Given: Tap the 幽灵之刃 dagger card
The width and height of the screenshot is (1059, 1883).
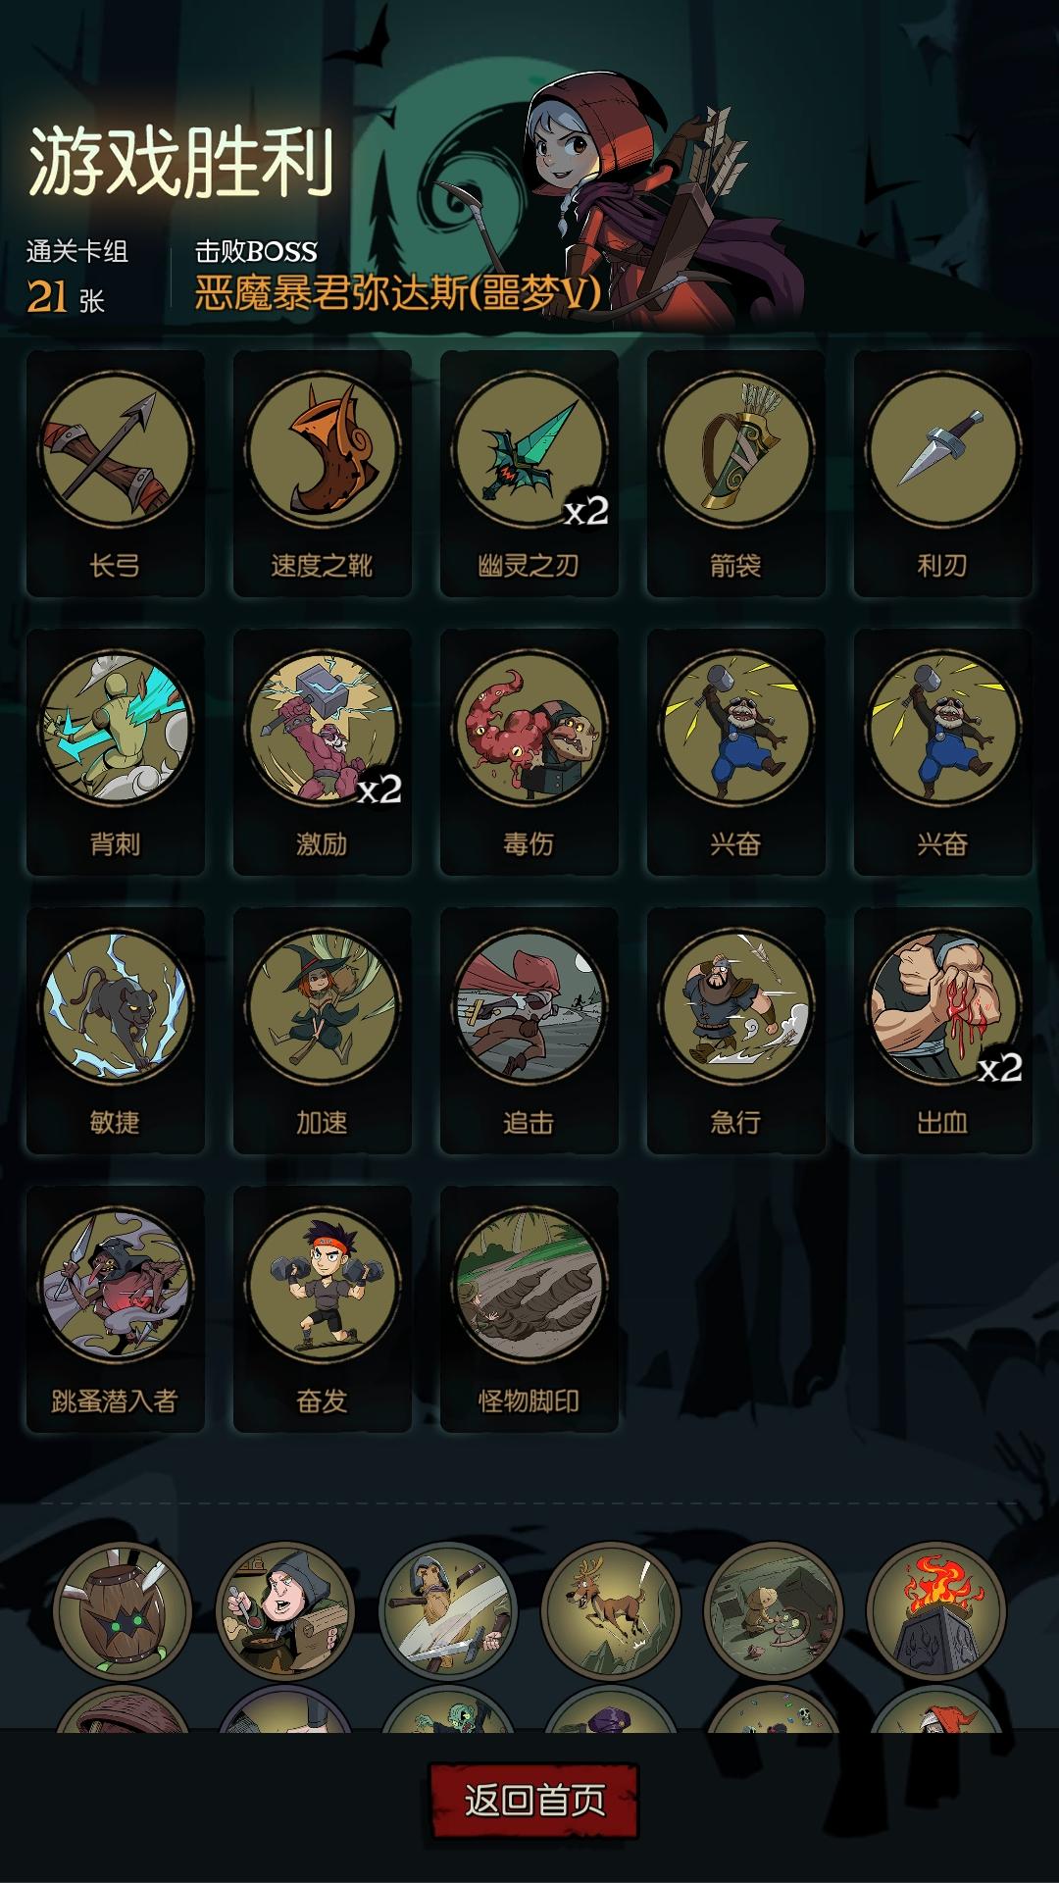Looking at the screenshot, I should [x=529, y=474].
